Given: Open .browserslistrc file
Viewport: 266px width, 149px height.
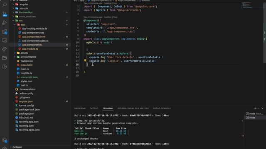Looking at the screenshot, I should 27,89.
